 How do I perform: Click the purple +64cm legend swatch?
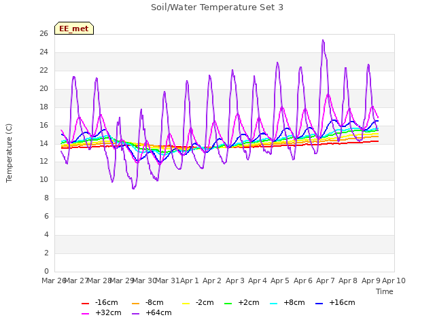[136, 314]
